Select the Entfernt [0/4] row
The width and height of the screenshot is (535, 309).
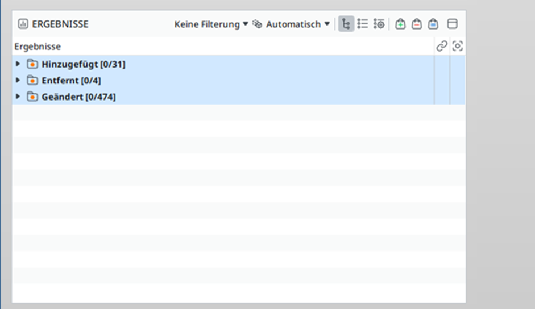pyautogui.click(x=238, y=80)
